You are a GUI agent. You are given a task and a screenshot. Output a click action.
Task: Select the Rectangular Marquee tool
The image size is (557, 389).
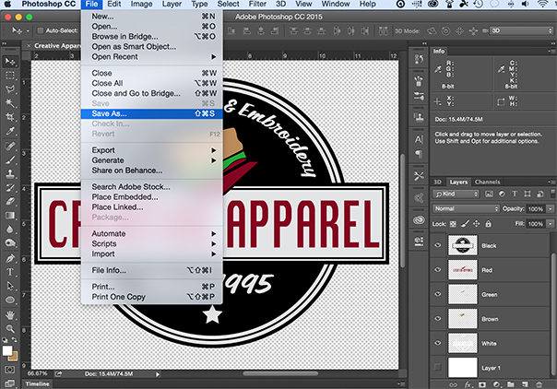click(10, 76)
